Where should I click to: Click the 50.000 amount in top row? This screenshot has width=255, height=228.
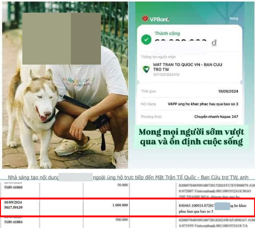(122, 185)
